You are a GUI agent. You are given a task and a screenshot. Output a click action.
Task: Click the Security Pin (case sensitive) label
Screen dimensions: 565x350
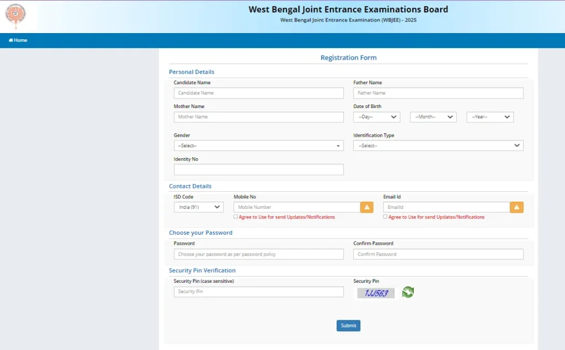pyautogui.click(x=204, y=281)
